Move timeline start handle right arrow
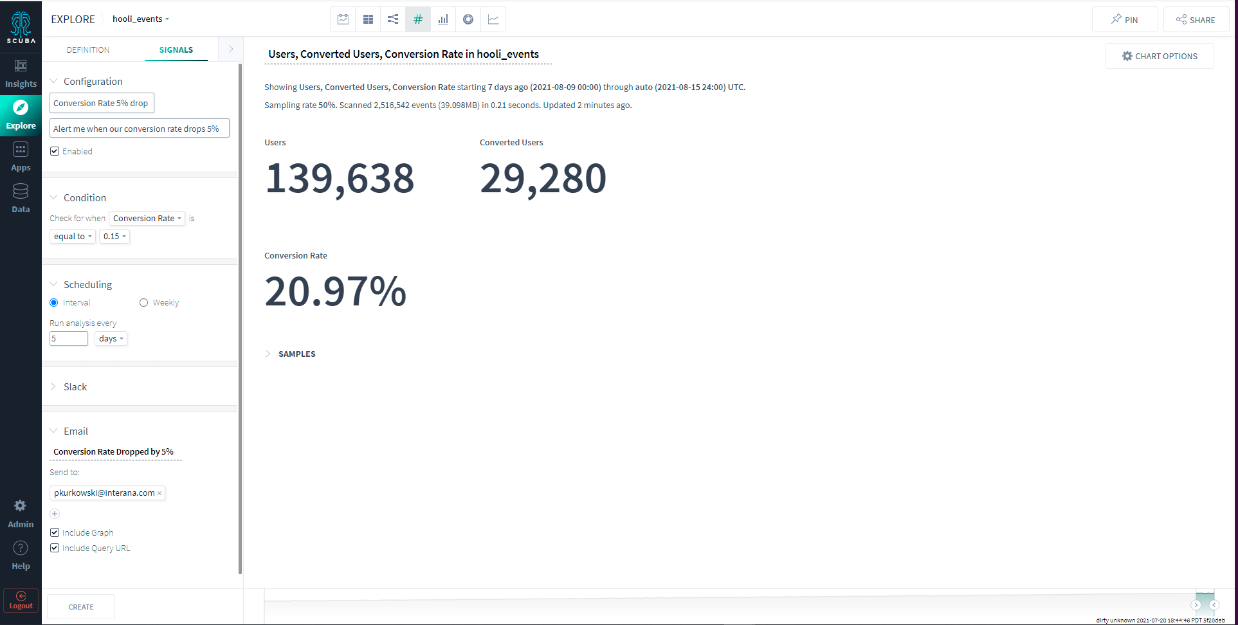 1196,605
